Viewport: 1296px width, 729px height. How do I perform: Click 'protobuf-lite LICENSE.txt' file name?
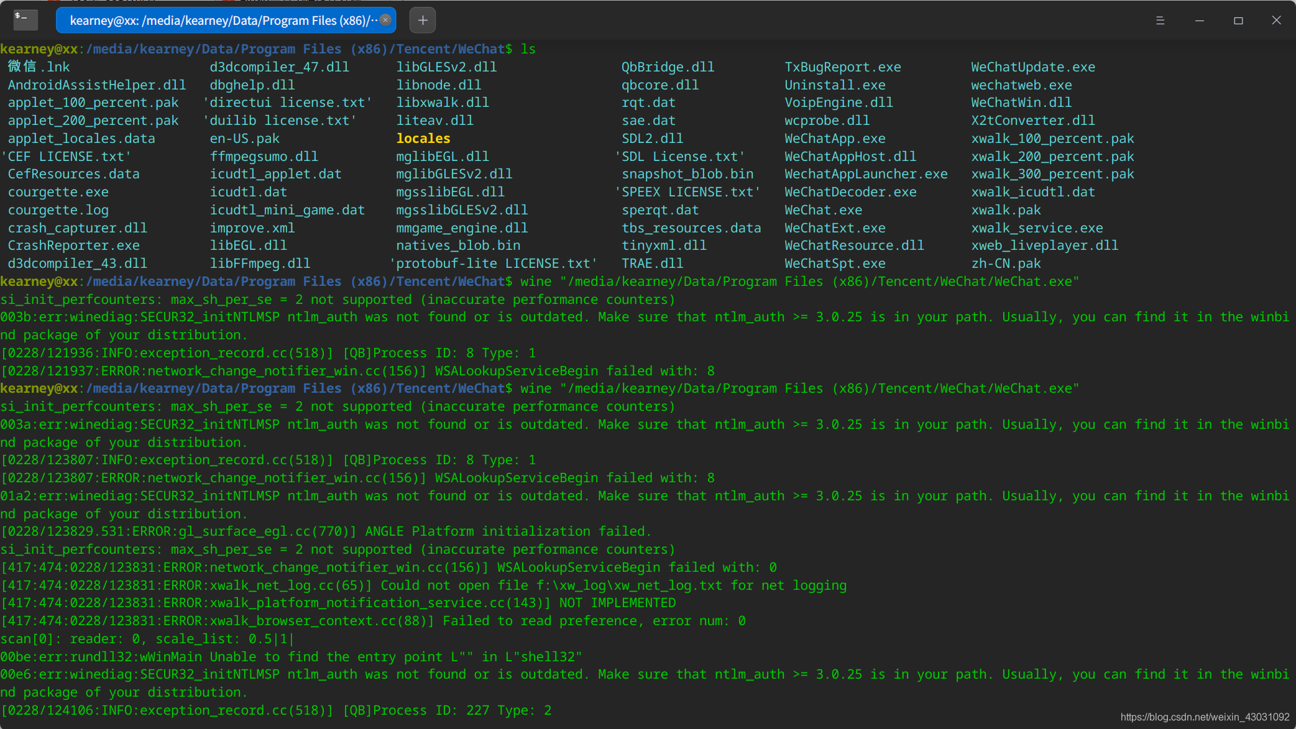493,264
